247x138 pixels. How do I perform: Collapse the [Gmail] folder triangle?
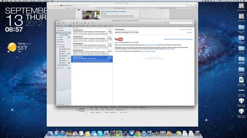[x=57, y=47]
